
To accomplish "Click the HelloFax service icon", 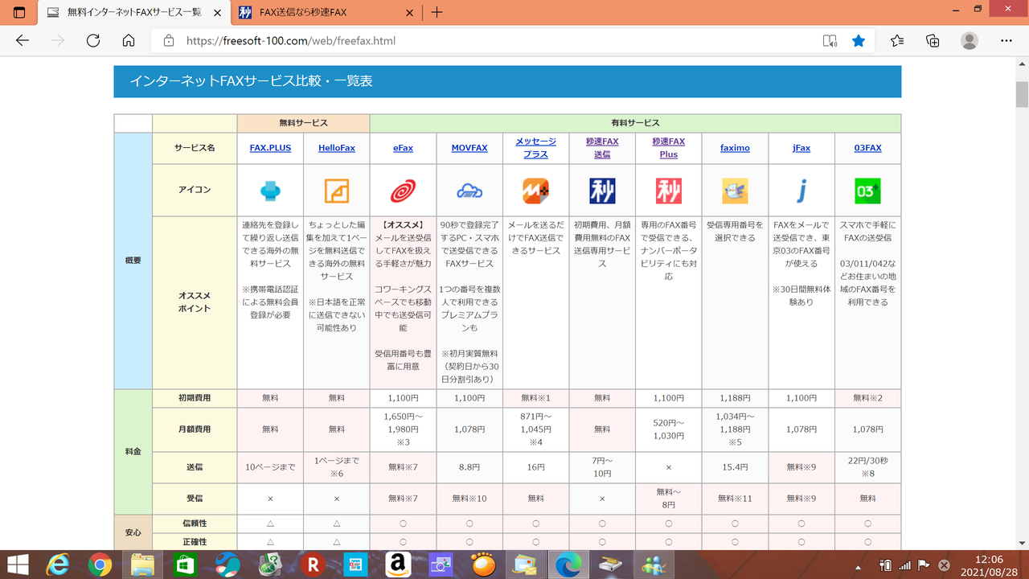I will coord(337,191).
